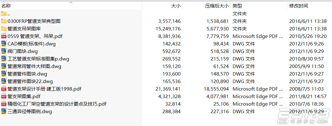
Task: Click the DWG icon of CAD模板(标准件).dwg
Action: click(x=4, y=44)
